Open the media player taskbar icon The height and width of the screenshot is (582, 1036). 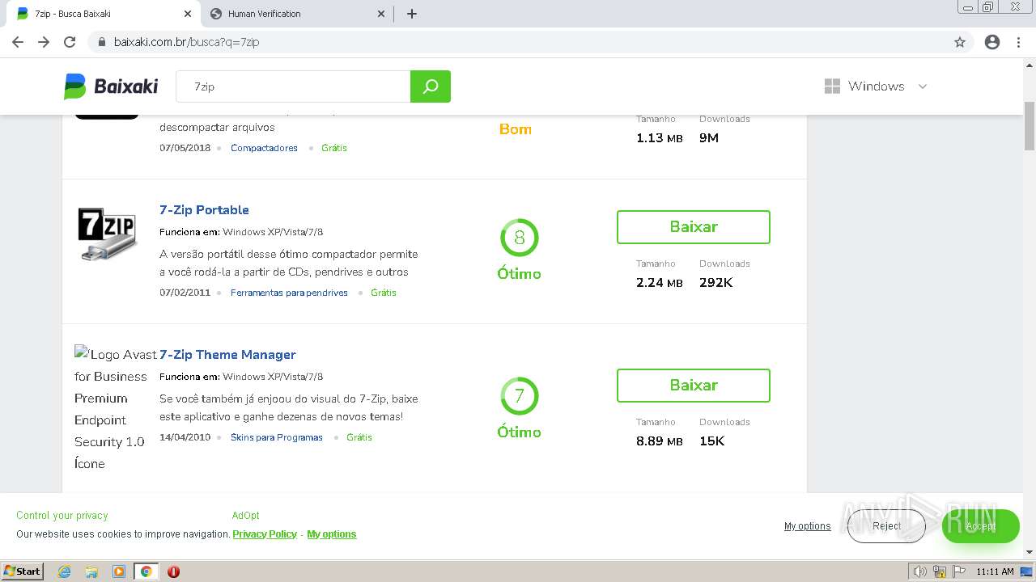pyautogui.click(x=118, y=571)
